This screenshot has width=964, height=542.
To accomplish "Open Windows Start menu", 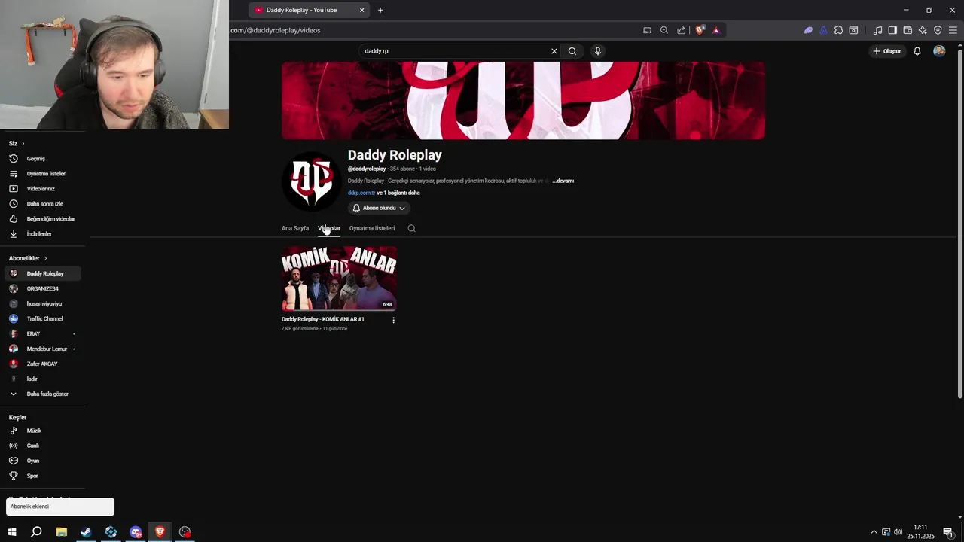I will (x=12, y=532).
